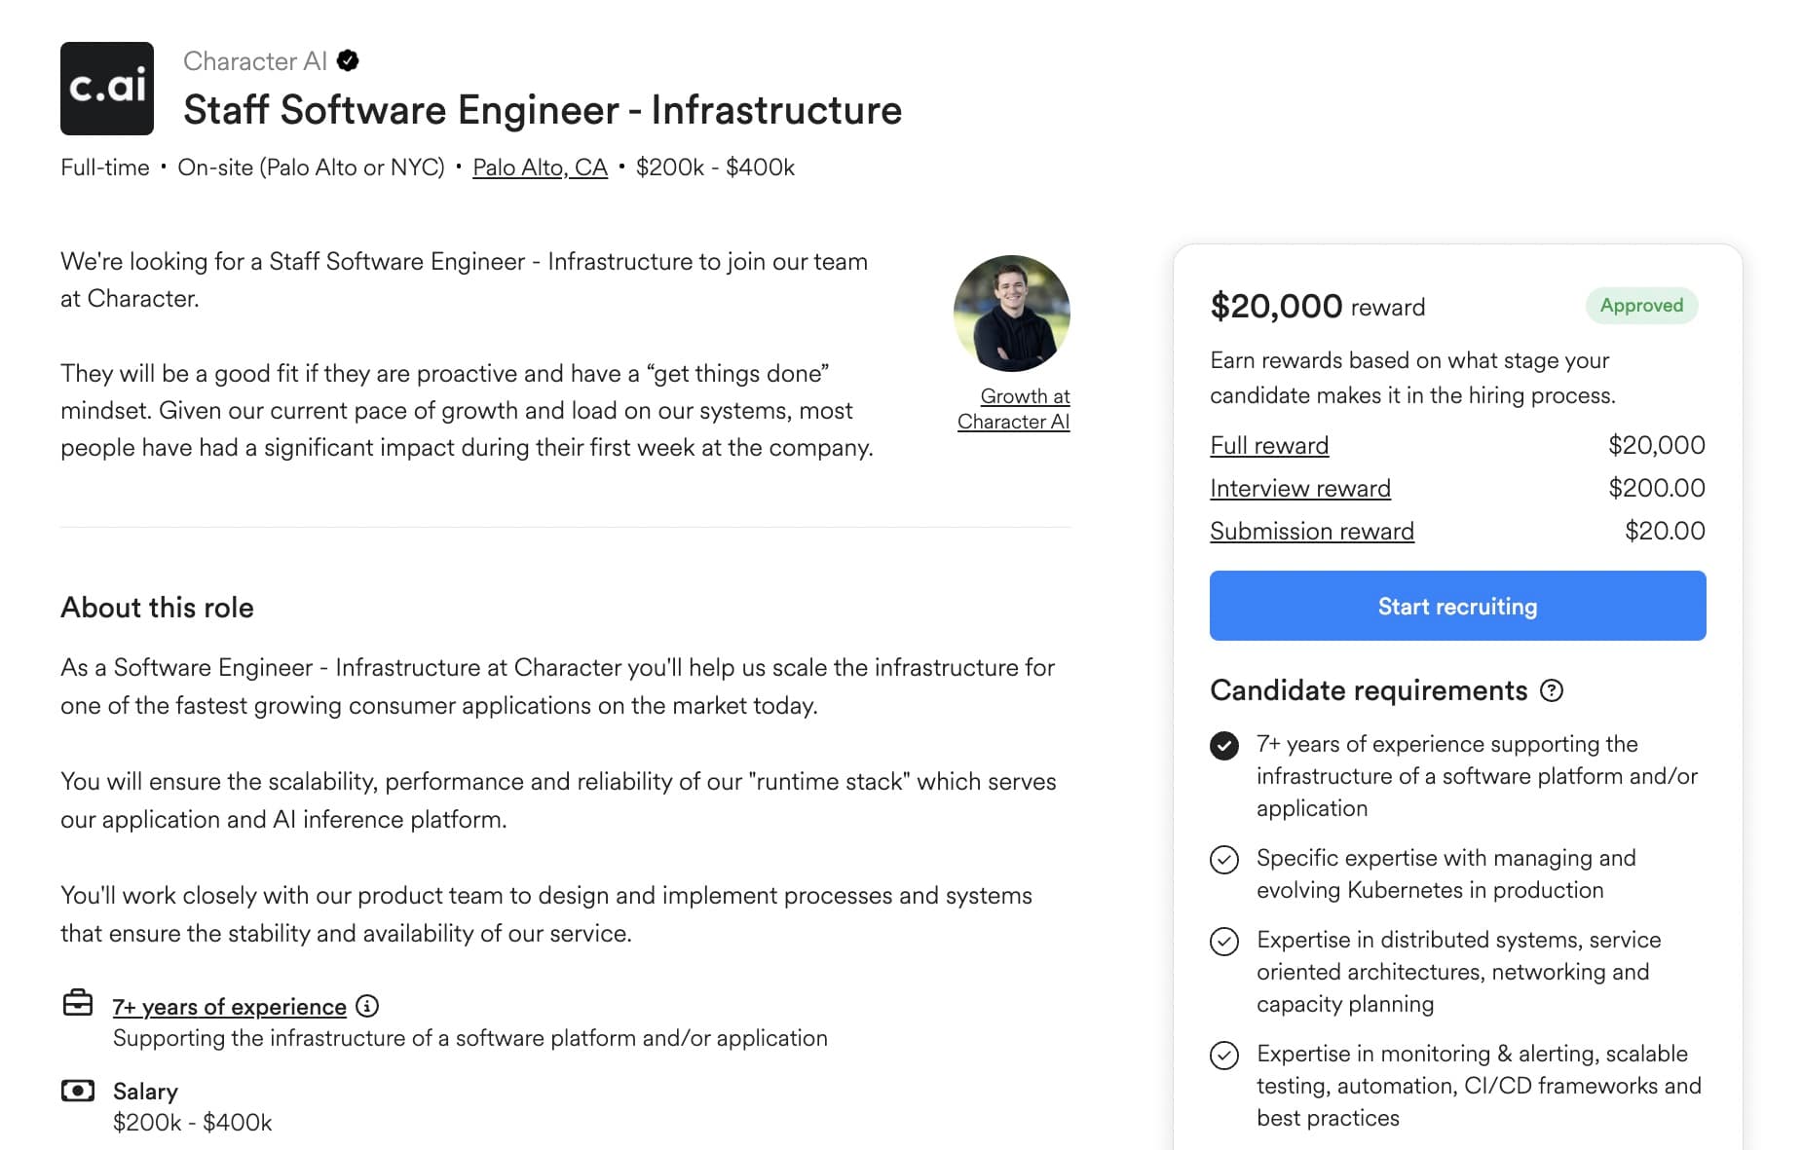
Task: Click the "$20.00" submission reward amount
Action: coord(1665,531)
